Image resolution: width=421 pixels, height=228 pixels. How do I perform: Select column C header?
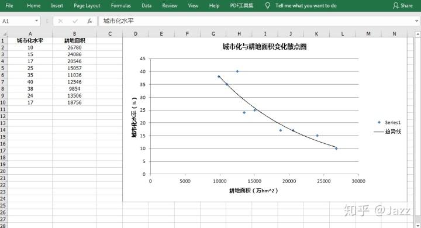pyautogui.click(x=110, y=34)
